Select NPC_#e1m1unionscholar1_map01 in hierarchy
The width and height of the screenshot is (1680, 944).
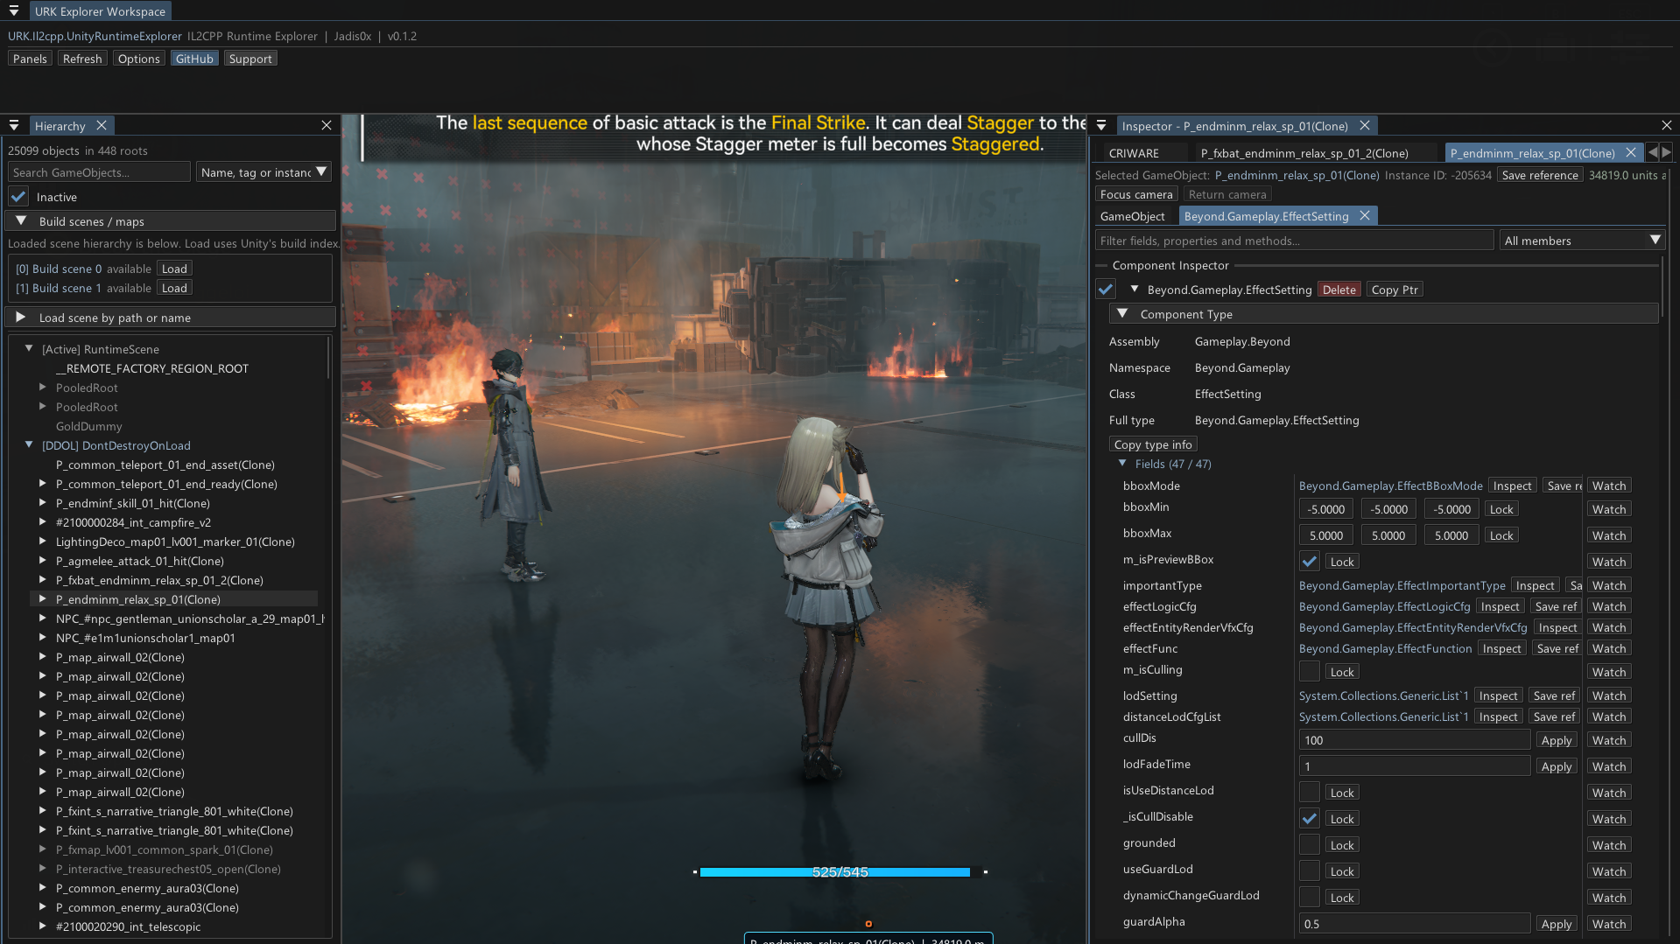145,638
